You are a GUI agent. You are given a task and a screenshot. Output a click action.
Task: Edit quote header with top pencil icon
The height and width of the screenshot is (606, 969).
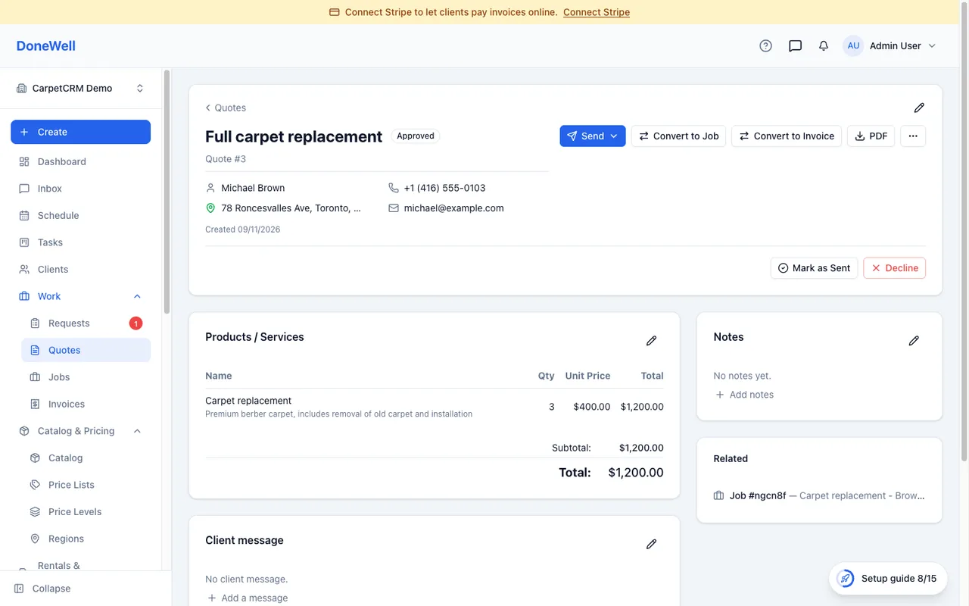pos(919,108)
